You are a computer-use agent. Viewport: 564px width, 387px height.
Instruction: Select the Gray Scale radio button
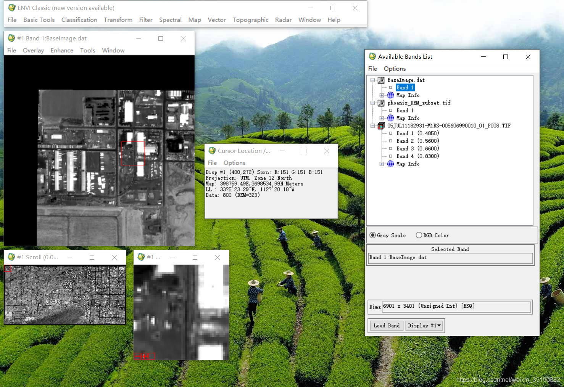coord(373,235)
